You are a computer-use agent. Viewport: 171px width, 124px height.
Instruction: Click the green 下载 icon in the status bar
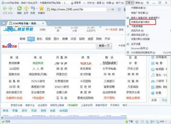click(x=127, y=121)
